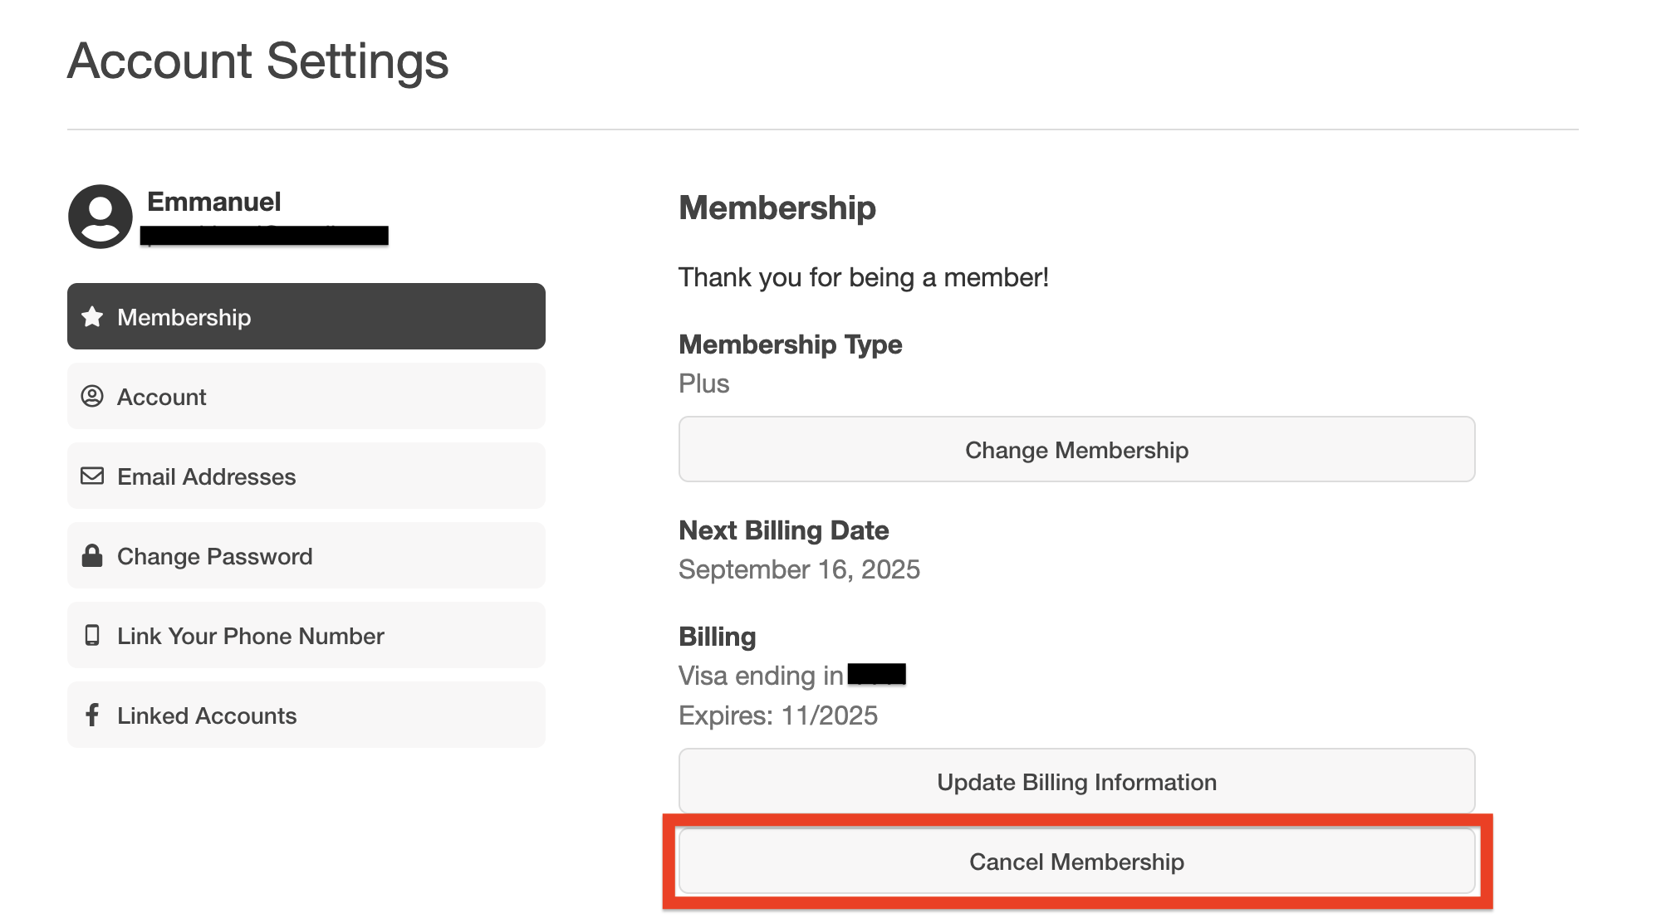Click the bold 'Membership' heading in main panel
The image size is (1666, 918).
777,208
